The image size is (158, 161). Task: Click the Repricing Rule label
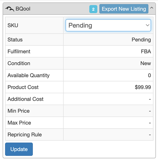point(25,135)
